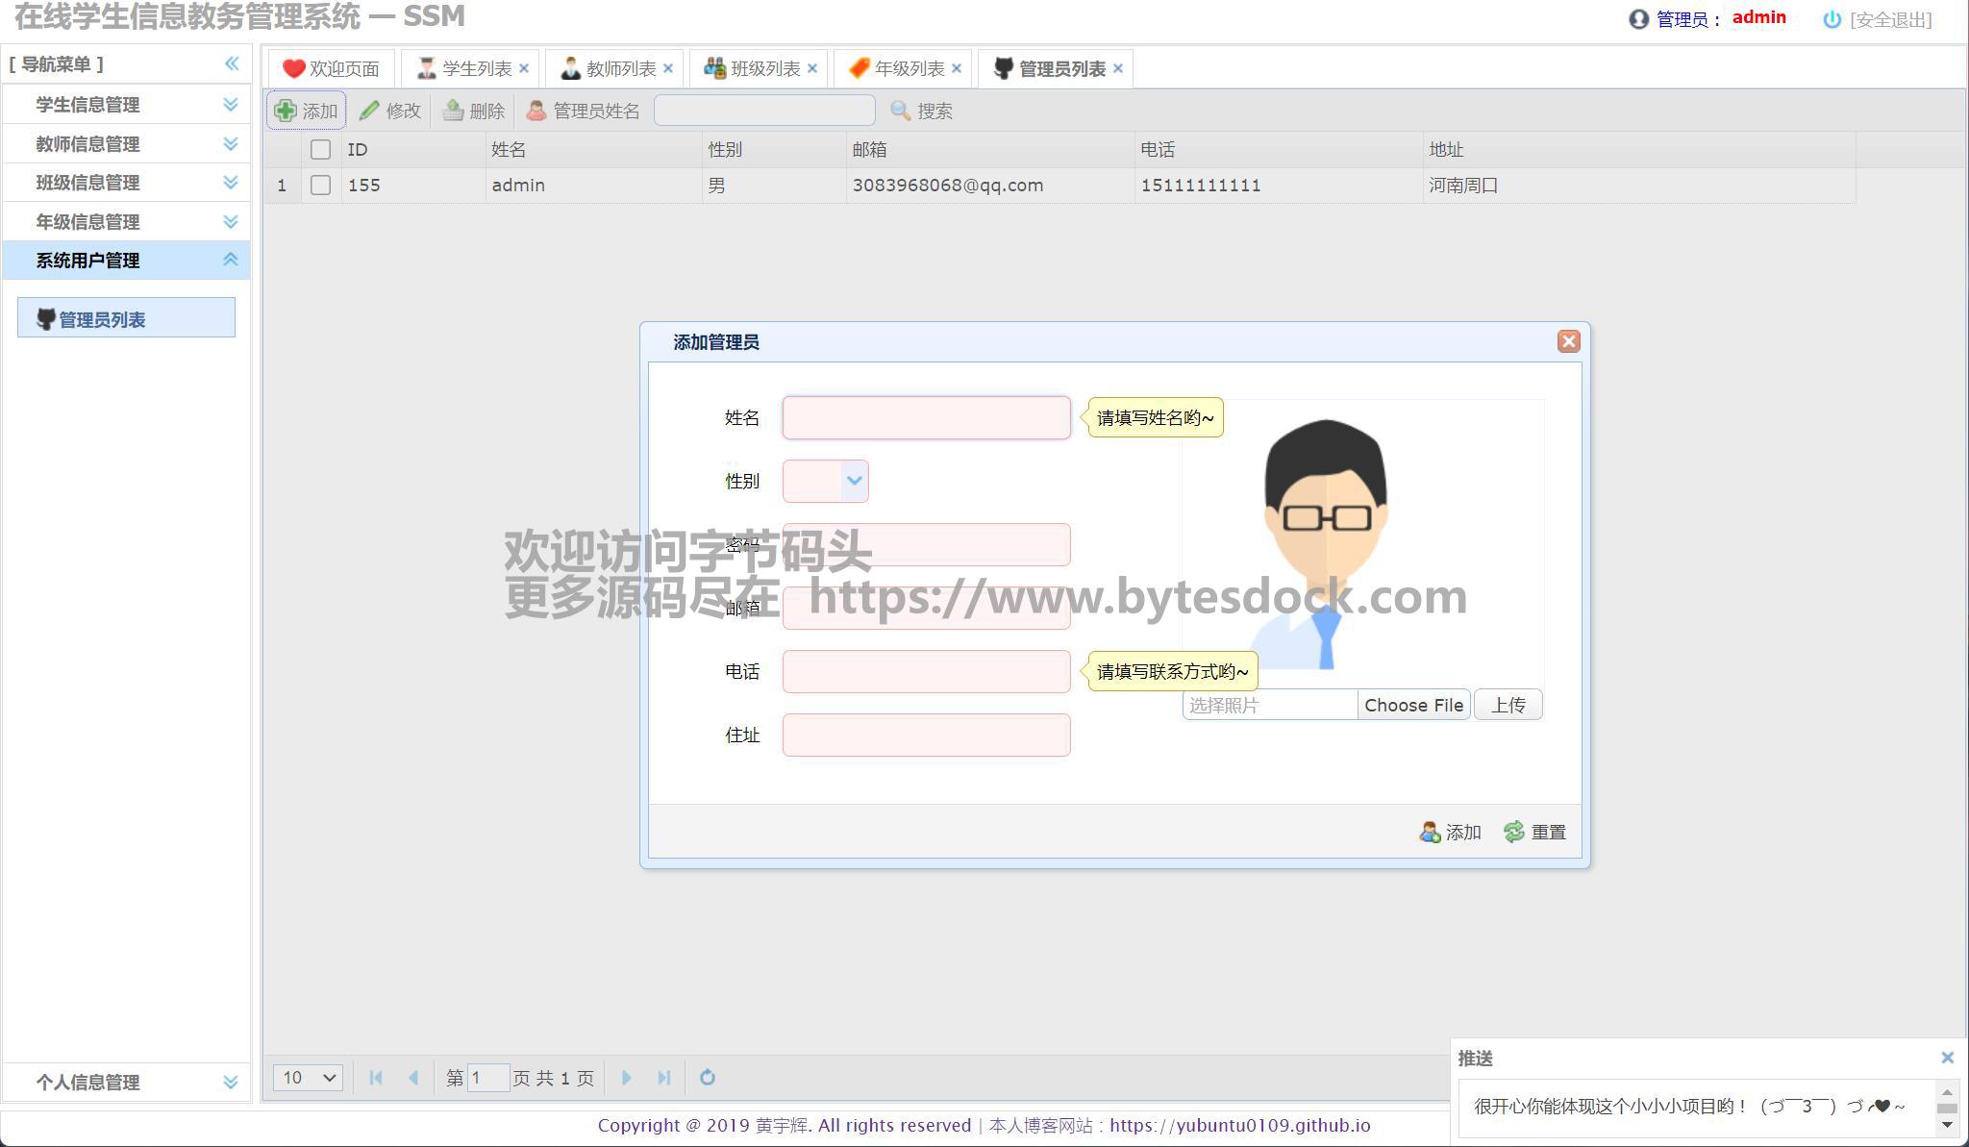The image size is (1969, 1147).
Task: Switch to the 年级列表 tab
Action: pos(909,68)
